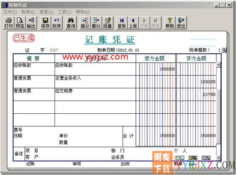Select the 主营业务收入 account cell
236x175 pixels.
click(x=95, y=82)
